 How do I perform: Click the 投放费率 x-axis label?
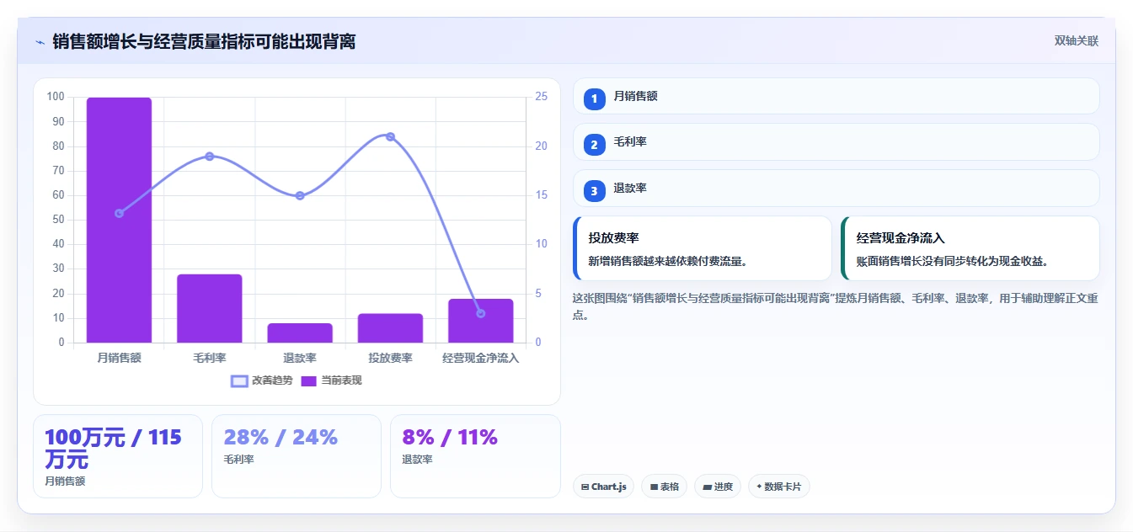390,358
